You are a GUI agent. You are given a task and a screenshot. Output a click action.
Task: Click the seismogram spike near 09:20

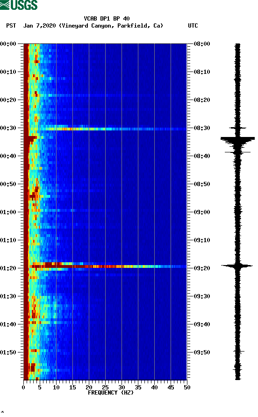tap(236, 266)
